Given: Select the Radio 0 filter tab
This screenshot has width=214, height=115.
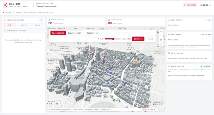Looking at the screenshot, I should click(23, 25).
